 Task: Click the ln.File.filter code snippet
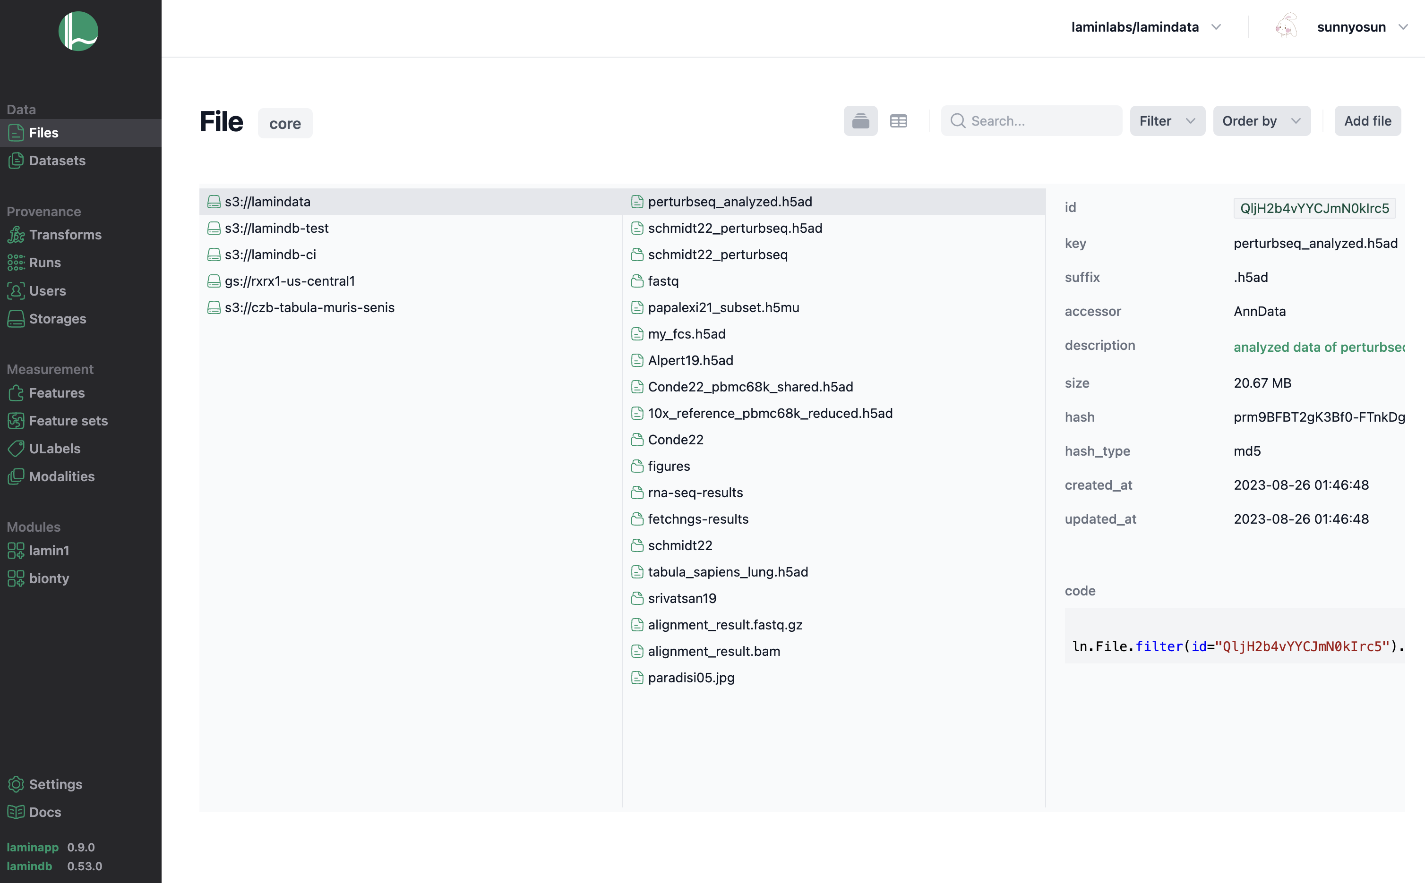(1235, 636)
